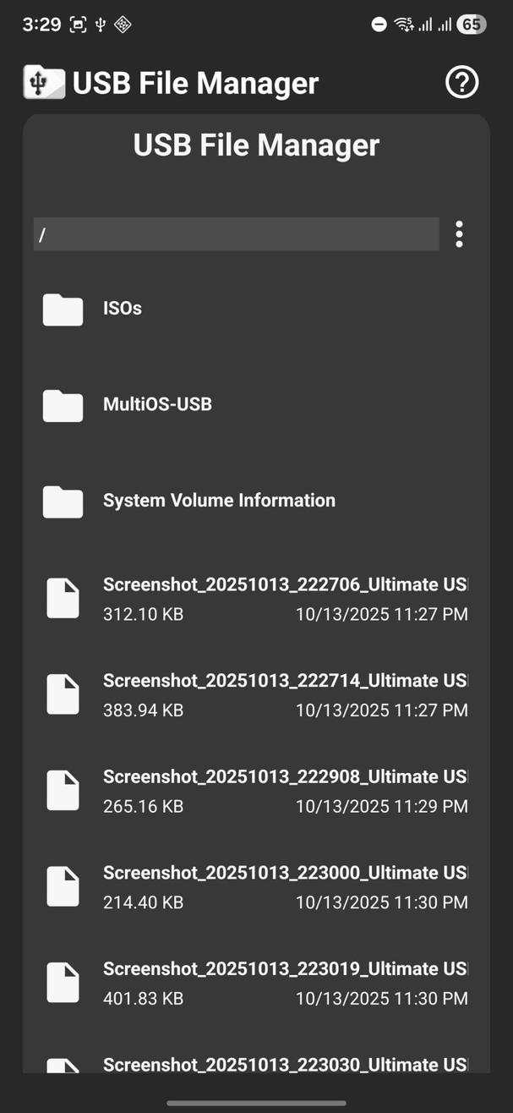
Task: Open the Screenshot_20251013_223019 file
Action: tap(254, 983)
